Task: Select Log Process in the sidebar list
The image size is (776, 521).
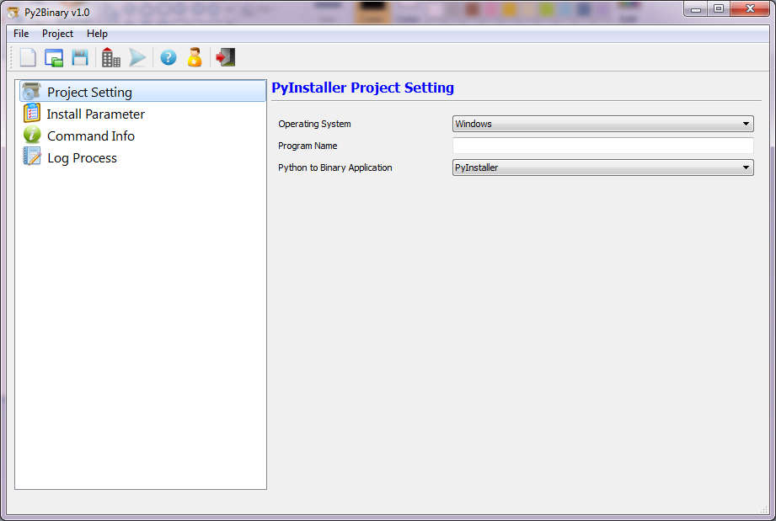Action: click(142, 157)
